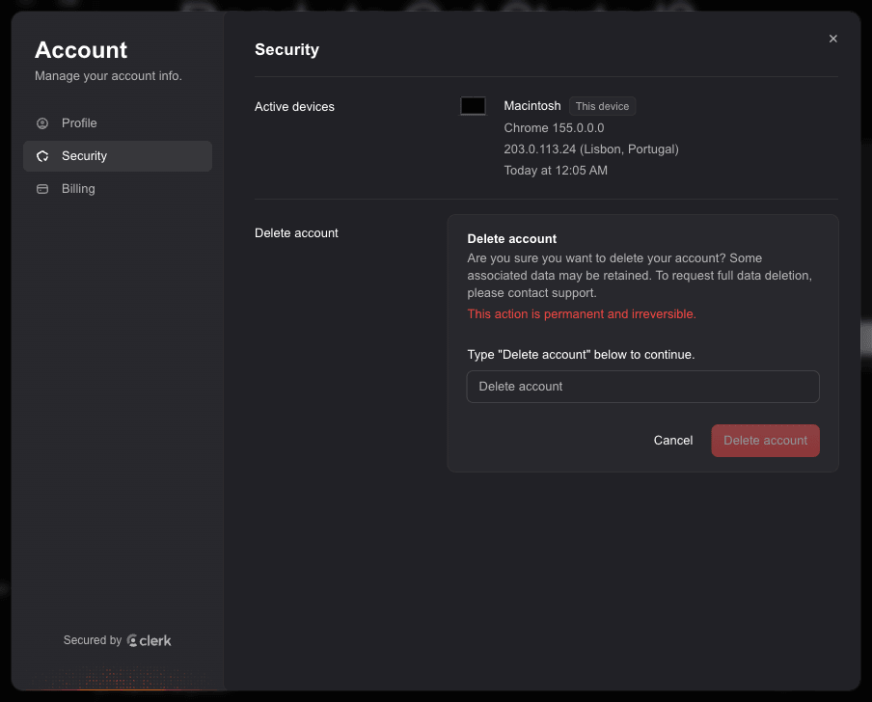Click the "Secured by" footer text
Image resolution: width=872 pixels, height=702 pixels.
tap(93, 640)
